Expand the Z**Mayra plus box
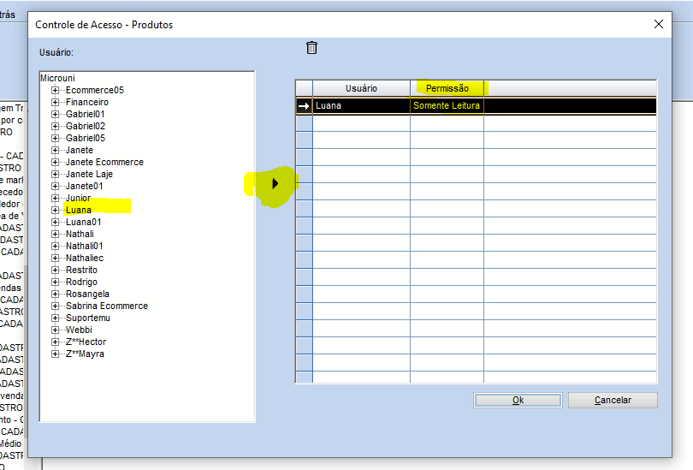The image size is (693, 470). (x=56, y=354)
